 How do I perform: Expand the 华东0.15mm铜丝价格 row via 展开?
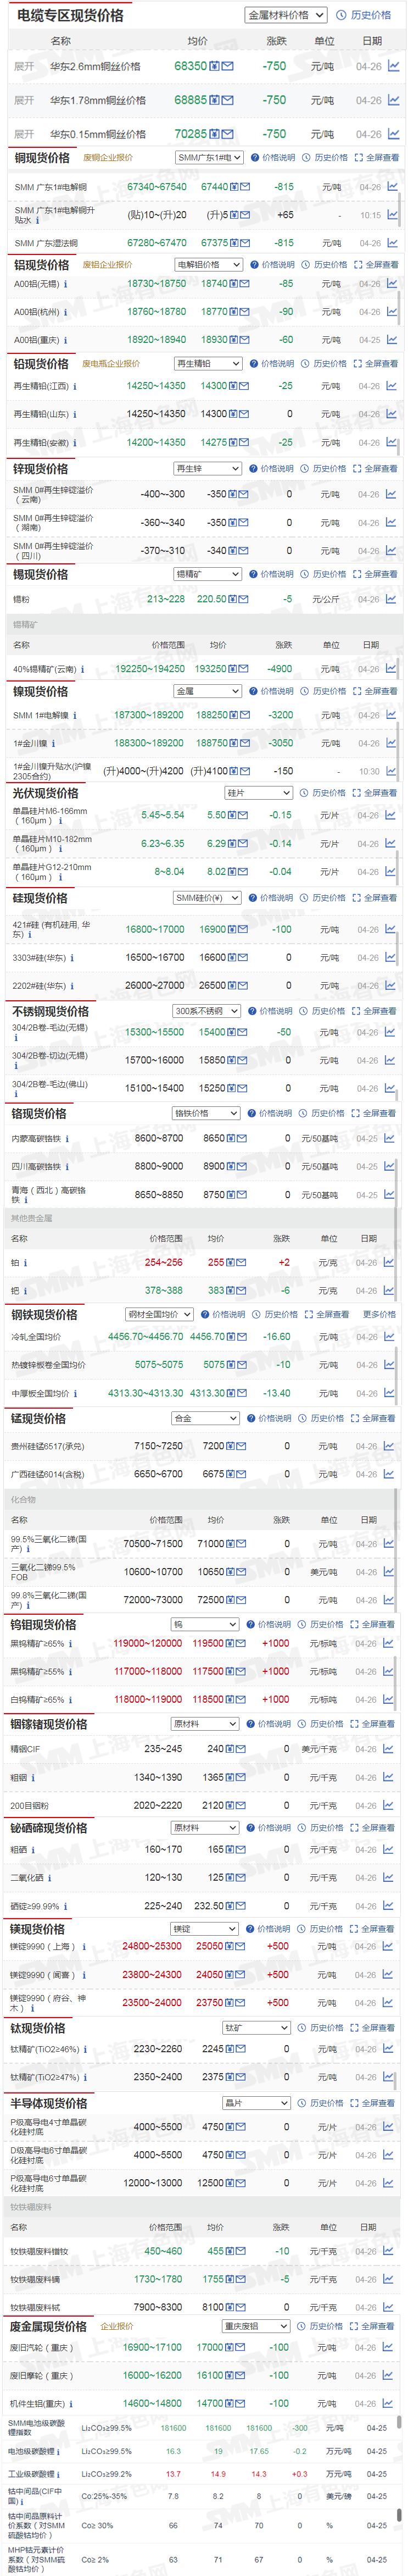pyautogui.click(x=24, y=133)
